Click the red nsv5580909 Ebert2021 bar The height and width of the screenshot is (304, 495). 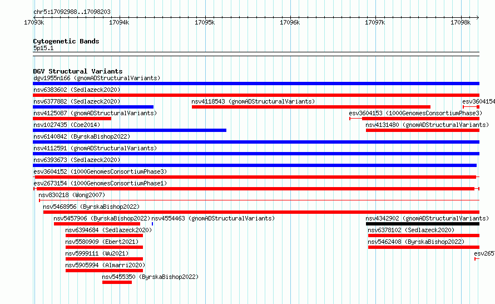pyautogui.click(x=104, y=247)
